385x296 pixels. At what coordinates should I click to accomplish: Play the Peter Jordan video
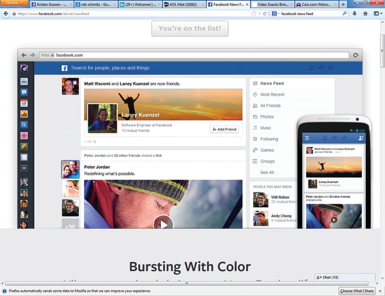point(163,223)
